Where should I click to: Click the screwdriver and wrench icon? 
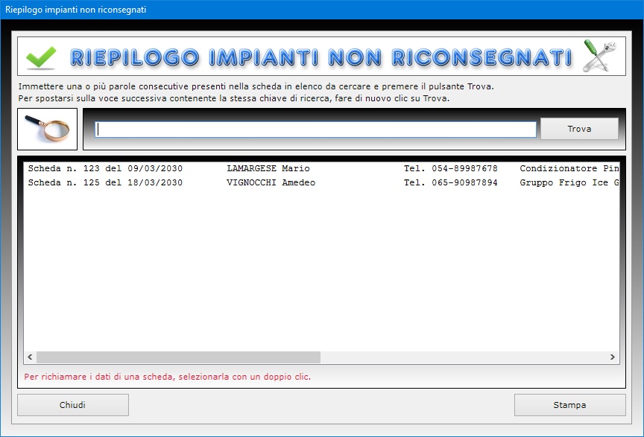pos(599,57)
